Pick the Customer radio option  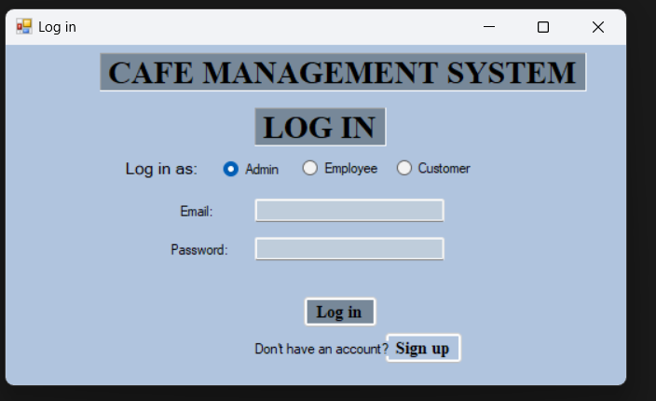pos(404,168)
